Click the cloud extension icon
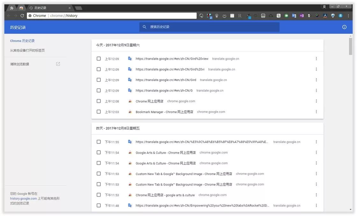Viewport: 357px width, 216px height. (271, 16)
